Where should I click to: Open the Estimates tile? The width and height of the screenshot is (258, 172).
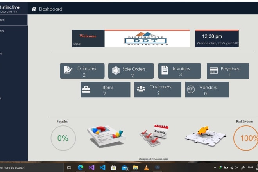[x=82, y=71]
